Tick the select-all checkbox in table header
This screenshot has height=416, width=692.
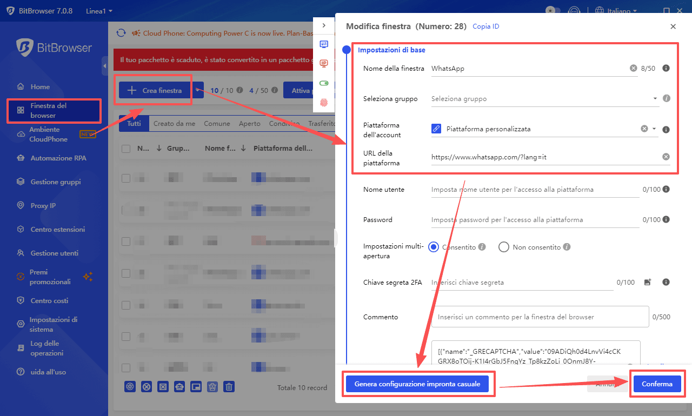pos(126,149)
